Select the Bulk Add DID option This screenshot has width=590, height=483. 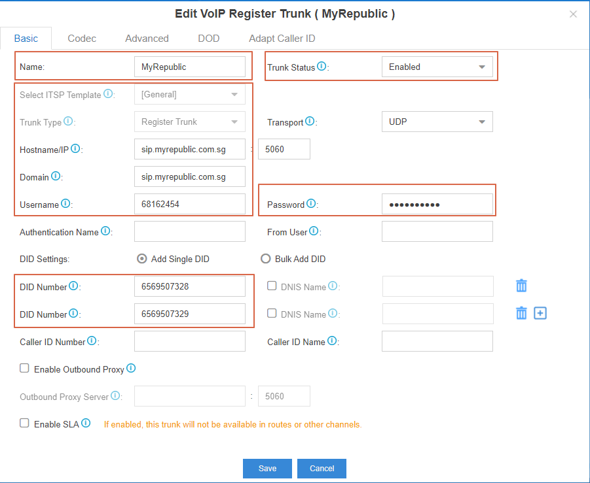click(265, 258)
